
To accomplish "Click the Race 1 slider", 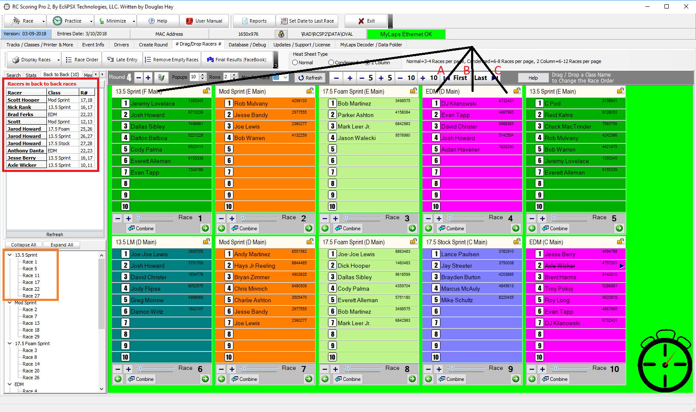I will click(x=155, y=218).
